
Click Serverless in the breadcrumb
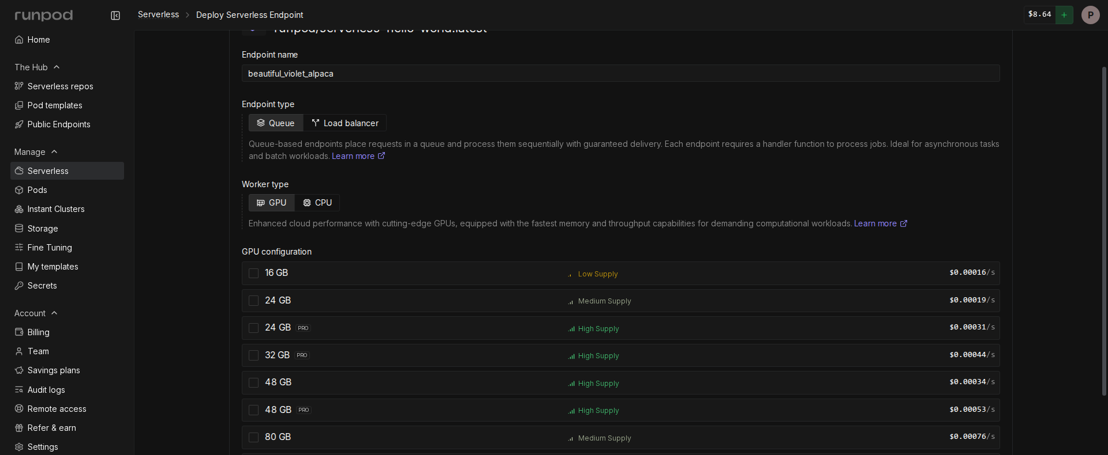158,14
